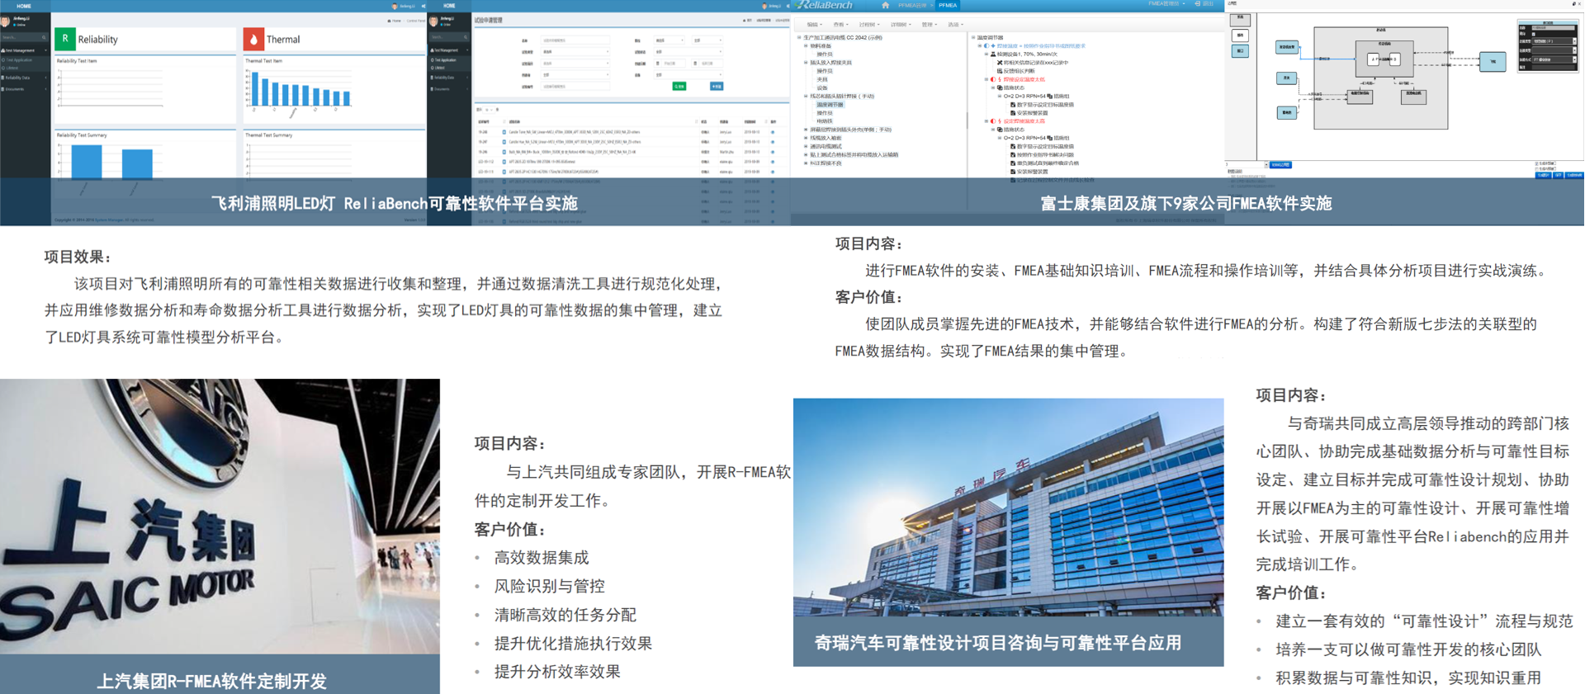The width and height of the screenshot is (1585, 694).
Task: Collapse the 物料准备 tree node
Action: pos(806,46)
